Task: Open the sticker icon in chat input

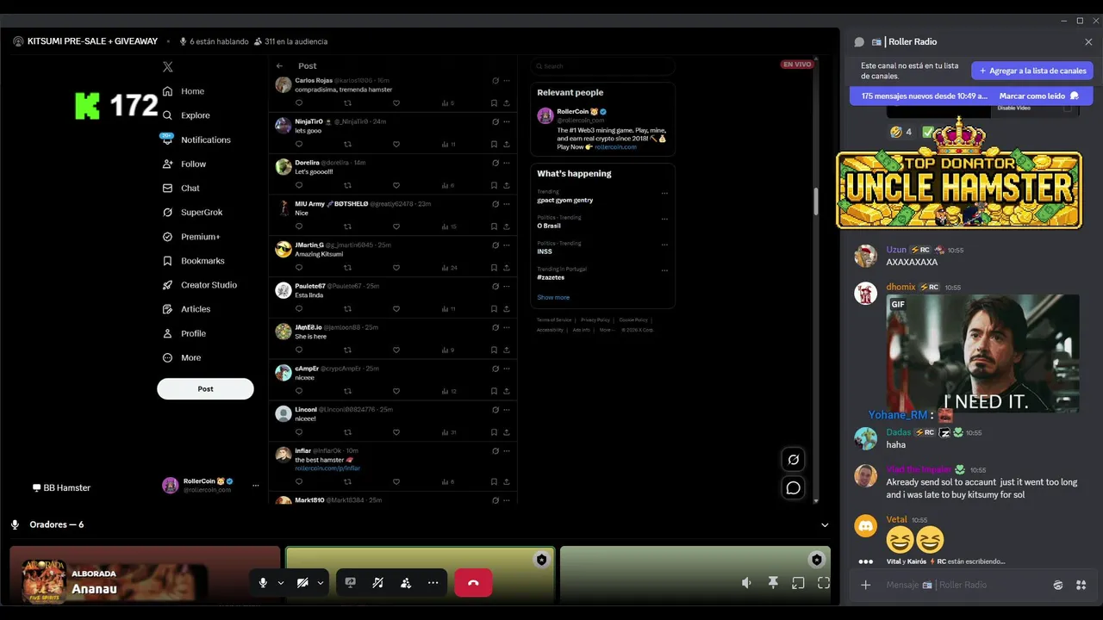Action: click(1058, 585)
